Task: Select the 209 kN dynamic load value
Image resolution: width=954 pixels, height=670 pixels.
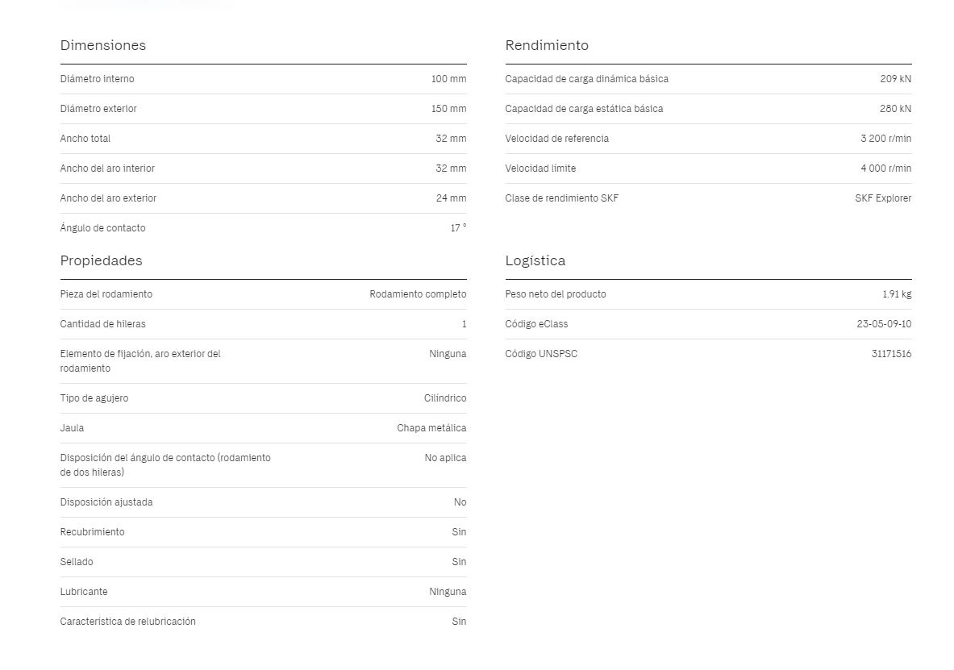Action: click(x=895, y=79)
